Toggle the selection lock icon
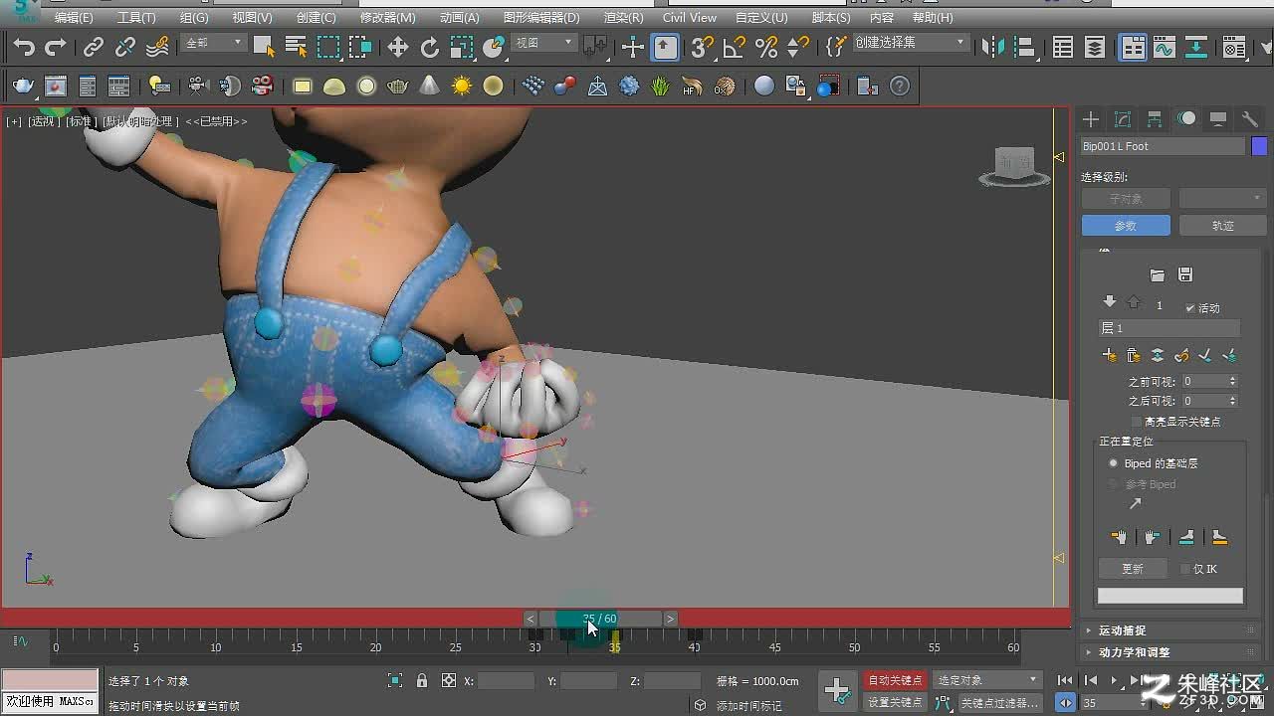Viewport: 1274px width, 716px height. (422, 681)
